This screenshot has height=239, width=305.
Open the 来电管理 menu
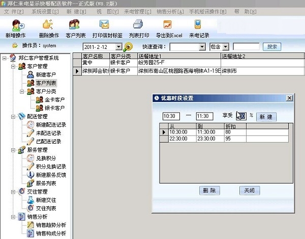coord(138,12)
